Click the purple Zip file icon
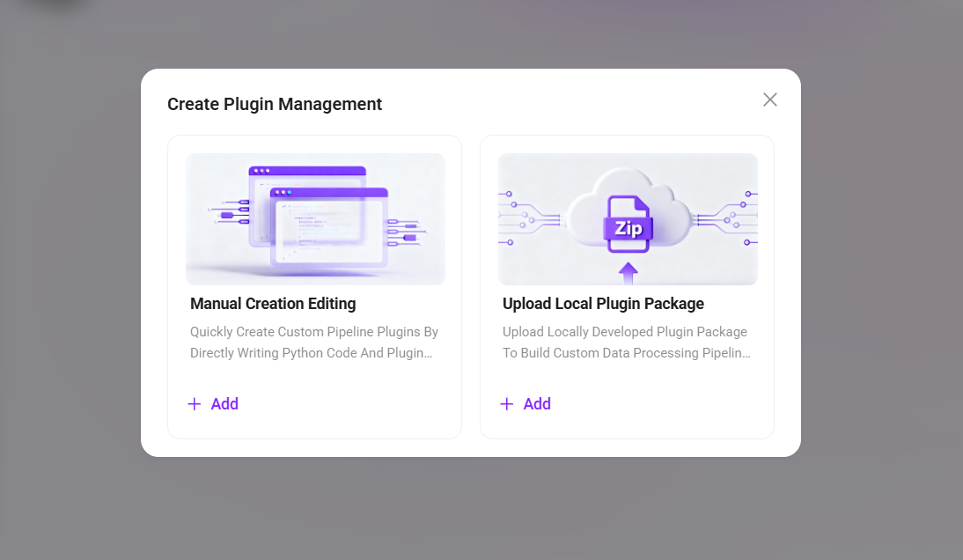The width and height of the screenshot is (963, 560). [x=628, y=225]
